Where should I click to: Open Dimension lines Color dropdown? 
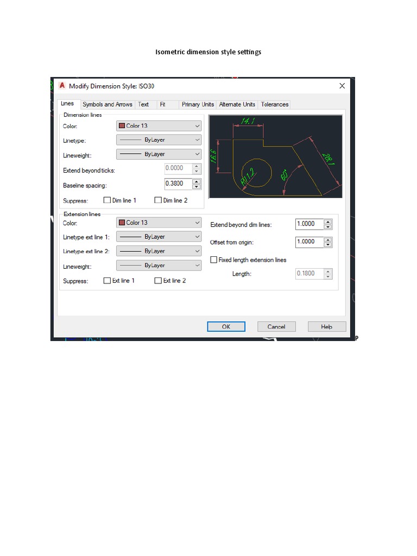[x=159, y=126]
